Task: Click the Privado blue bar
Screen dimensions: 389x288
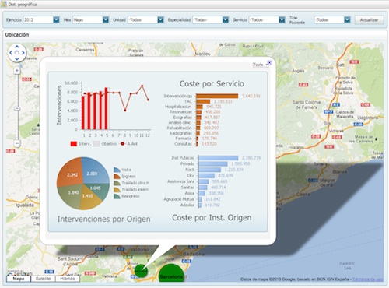Action: tap(213, 163)
